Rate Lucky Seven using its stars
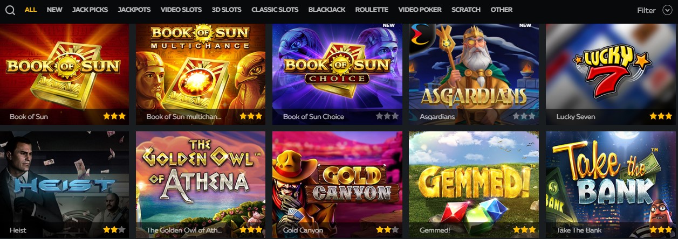 point(661,116)
